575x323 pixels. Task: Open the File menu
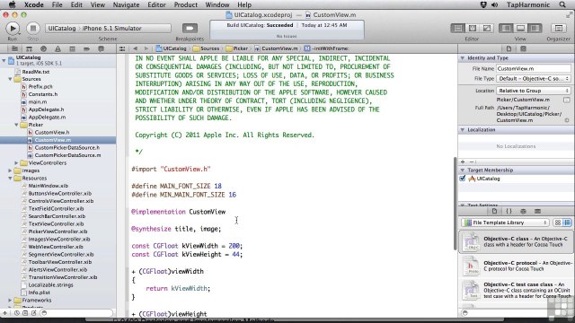tap(57, 4)
